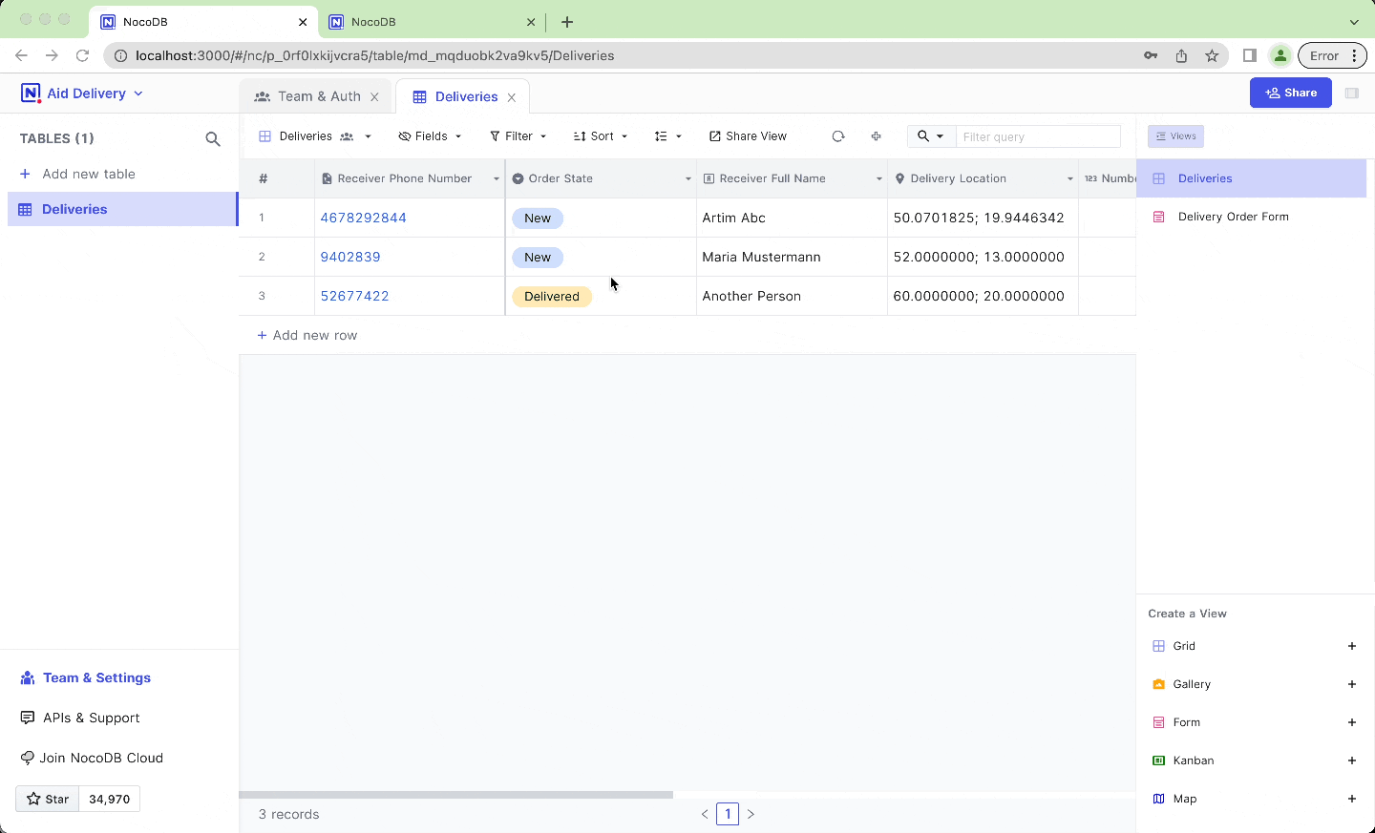
Task: Click the add/edit row icon next to reload
Action: 876,136
